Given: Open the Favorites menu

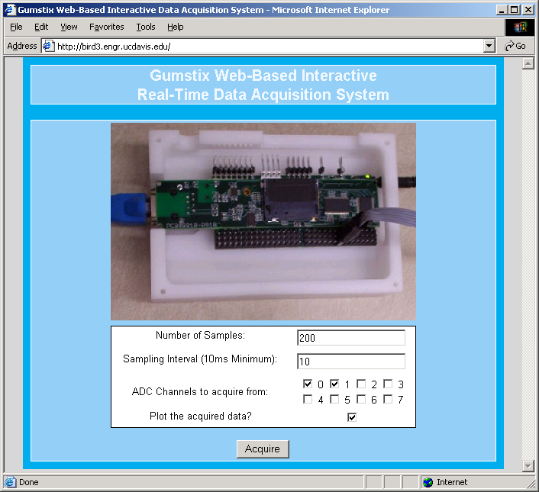Looking at the screenshot, I should pos(106,27).
